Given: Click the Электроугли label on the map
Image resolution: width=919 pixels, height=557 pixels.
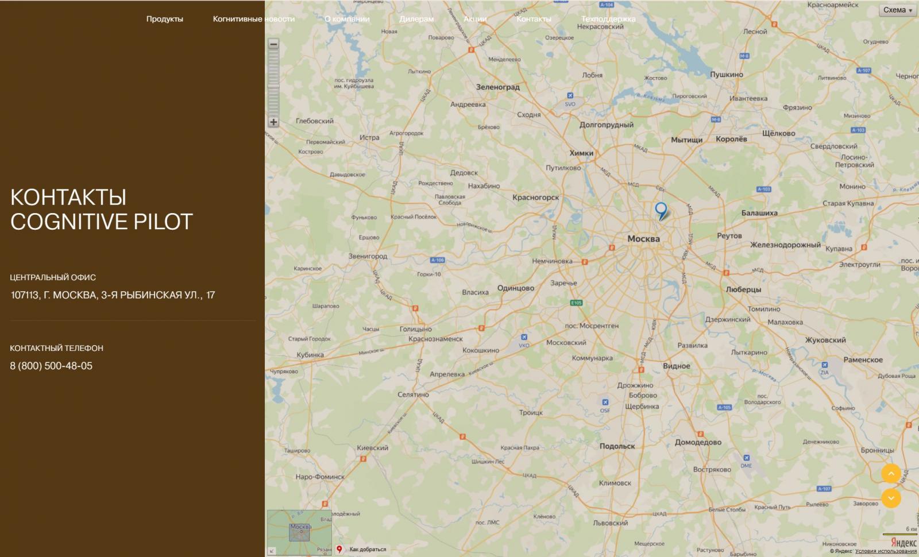Looking at the screenshot, I should pos(860,265).
